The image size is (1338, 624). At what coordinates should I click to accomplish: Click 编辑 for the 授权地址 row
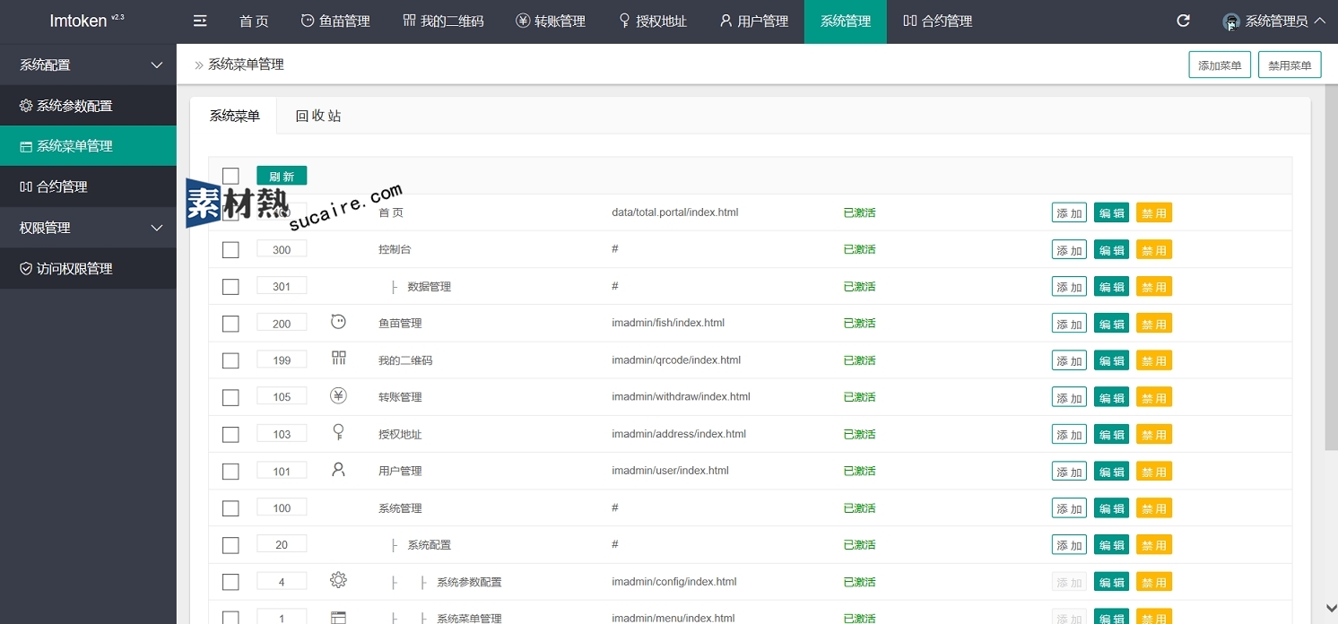[1111, 435]
